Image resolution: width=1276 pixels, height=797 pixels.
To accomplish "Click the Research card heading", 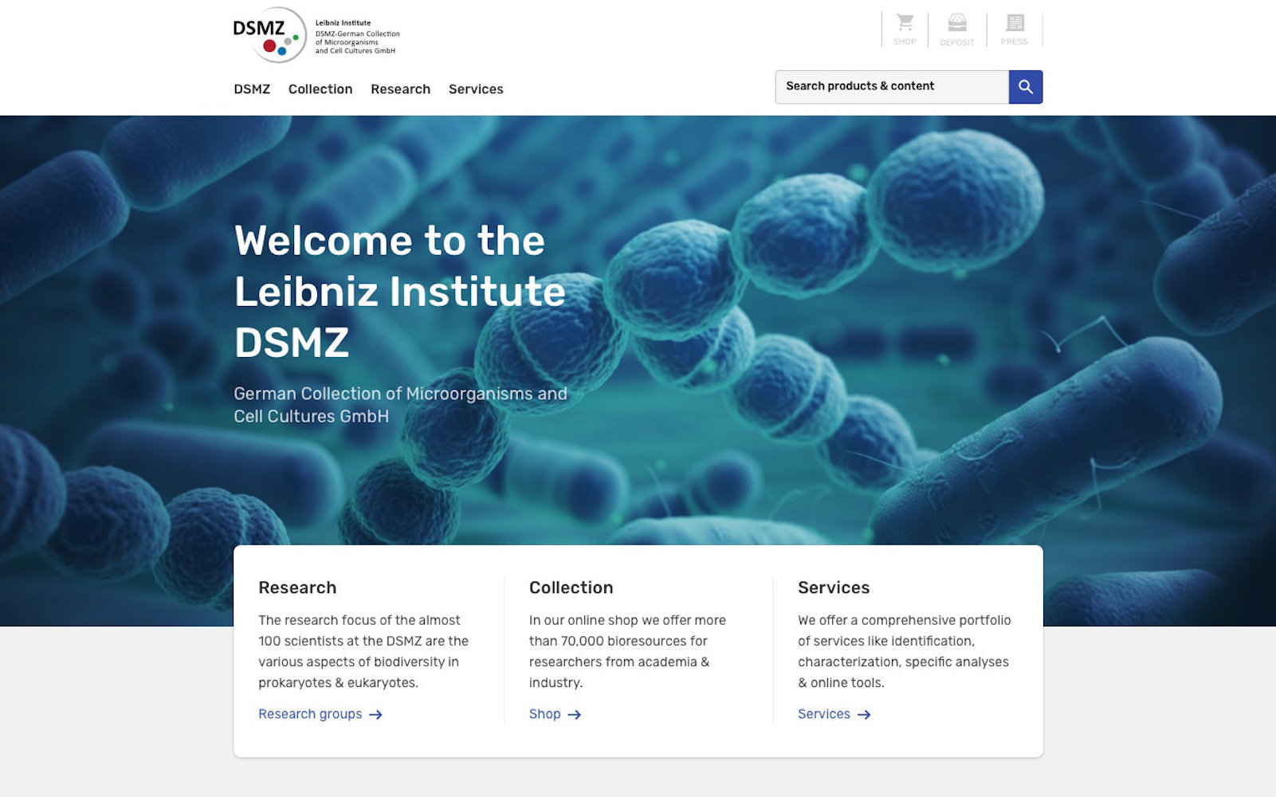I will [297, 587].
